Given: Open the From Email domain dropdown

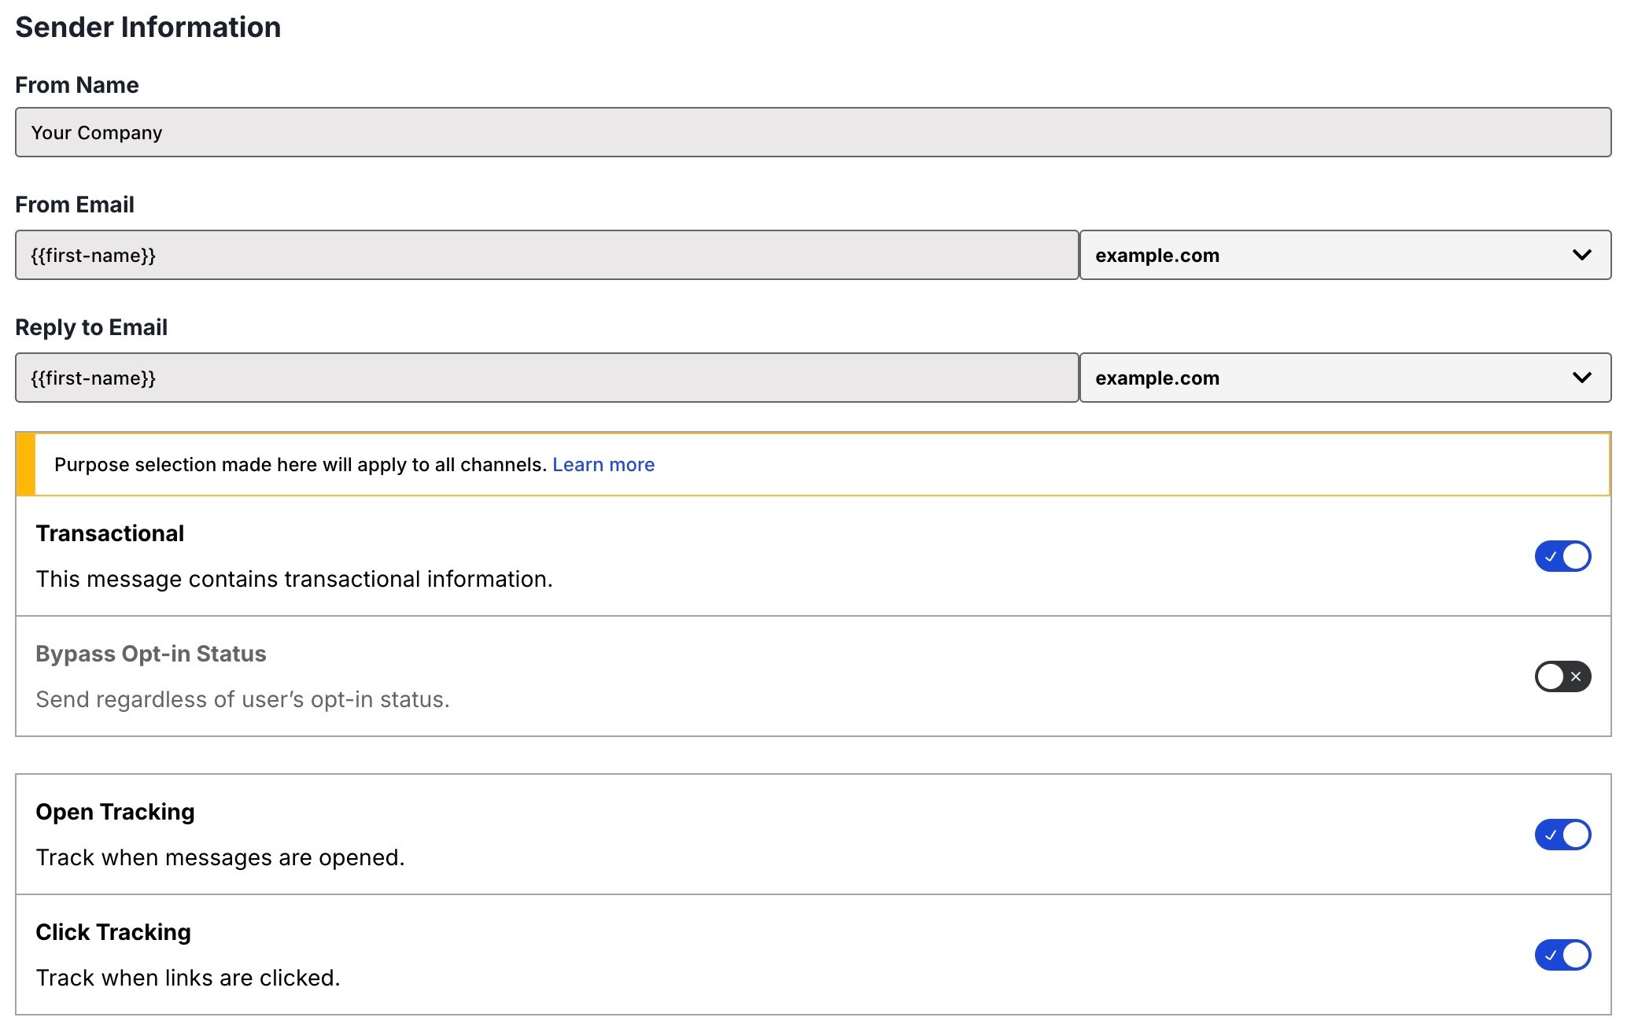Looking at the screenshot, I should click(x=1345, y=255).
